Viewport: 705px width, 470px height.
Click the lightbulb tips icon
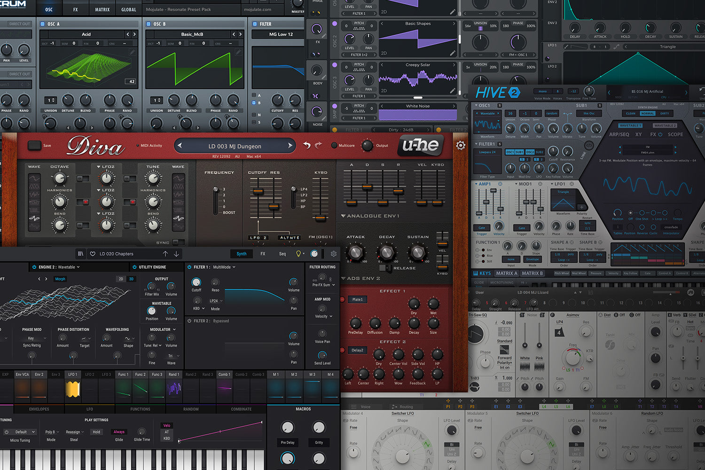coord(298,254)
